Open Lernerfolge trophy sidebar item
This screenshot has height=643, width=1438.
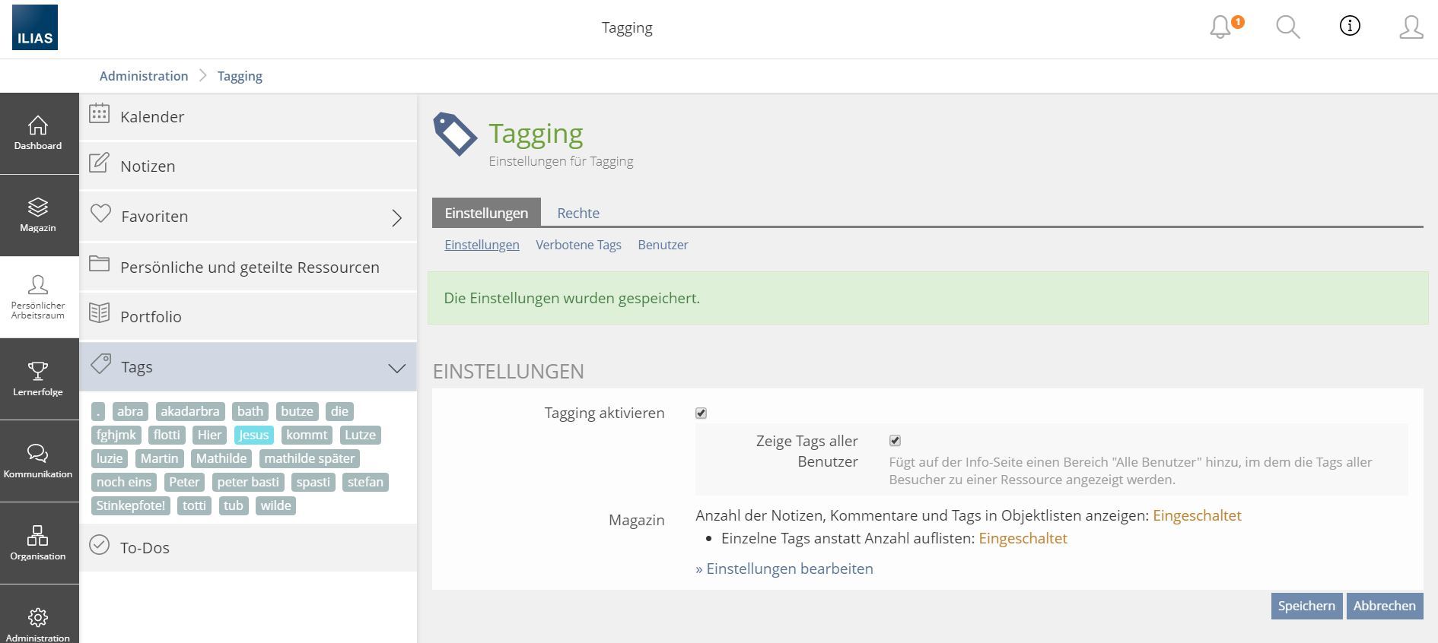[x=38, y=379]
